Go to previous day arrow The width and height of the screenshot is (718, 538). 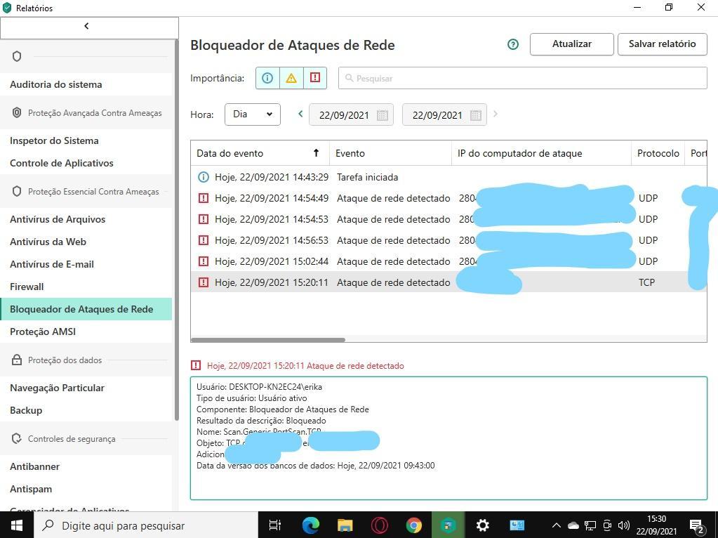tap(300, 114)
